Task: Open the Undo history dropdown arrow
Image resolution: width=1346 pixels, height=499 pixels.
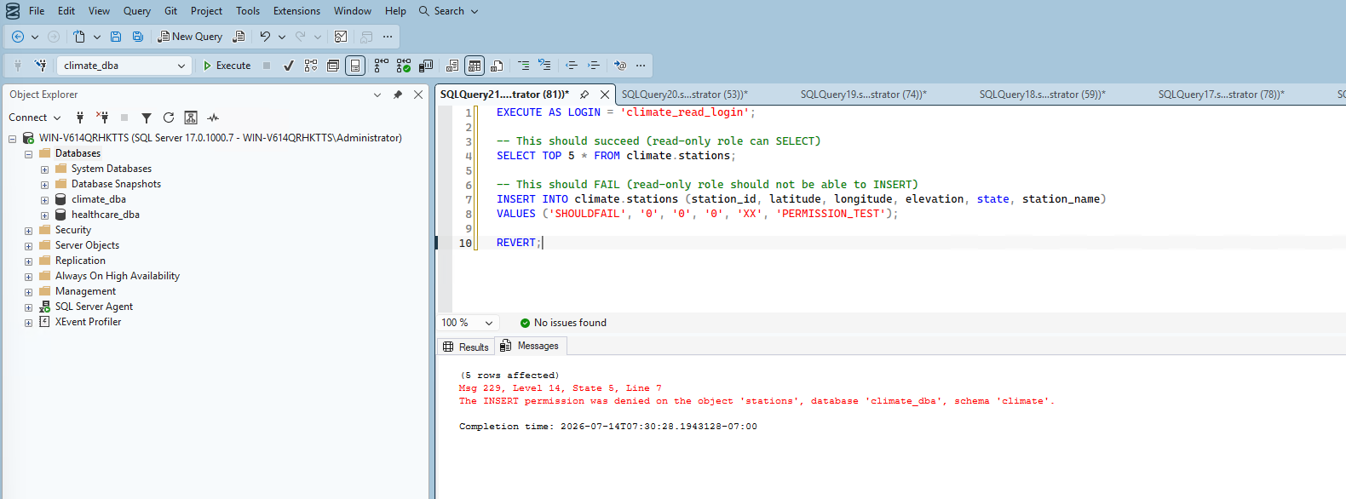Action: [x=282, y=37]
